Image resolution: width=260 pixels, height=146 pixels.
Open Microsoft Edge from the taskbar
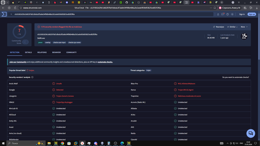click(x=122, y=143)
